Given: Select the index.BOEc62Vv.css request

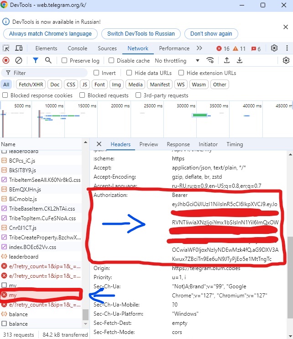Looking at the screenshot, I should coord(41,247).
